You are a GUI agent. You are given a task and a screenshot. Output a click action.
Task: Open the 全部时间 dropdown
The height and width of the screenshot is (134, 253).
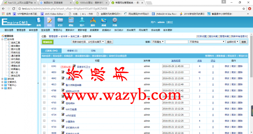pyautogui.click(x=233, y=42)
